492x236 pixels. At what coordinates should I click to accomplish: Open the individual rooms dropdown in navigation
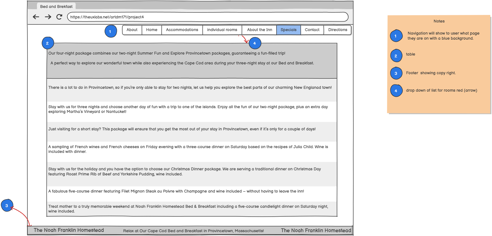[222, 30]
